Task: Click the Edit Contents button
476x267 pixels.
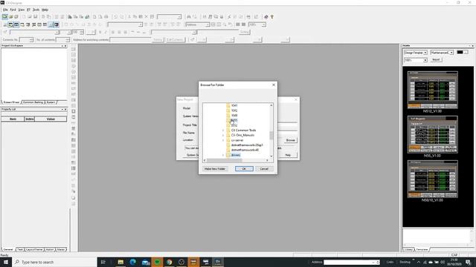Action: point(175,39)
